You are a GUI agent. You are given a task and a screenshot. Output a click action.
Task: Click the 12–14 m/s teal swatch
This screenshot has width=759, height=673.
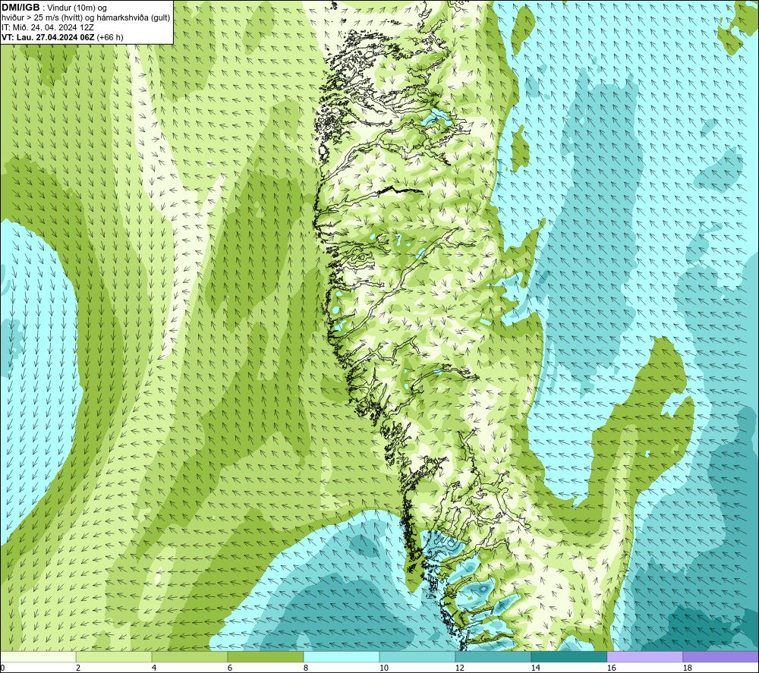click(x=493, y=656)
